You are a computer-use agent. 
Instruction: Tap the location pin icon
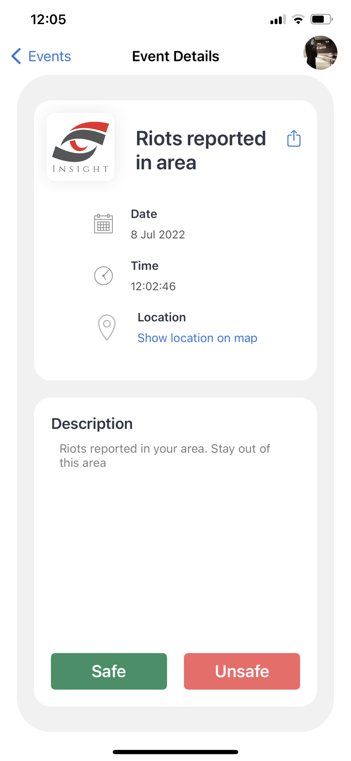[x=107, y=327]
